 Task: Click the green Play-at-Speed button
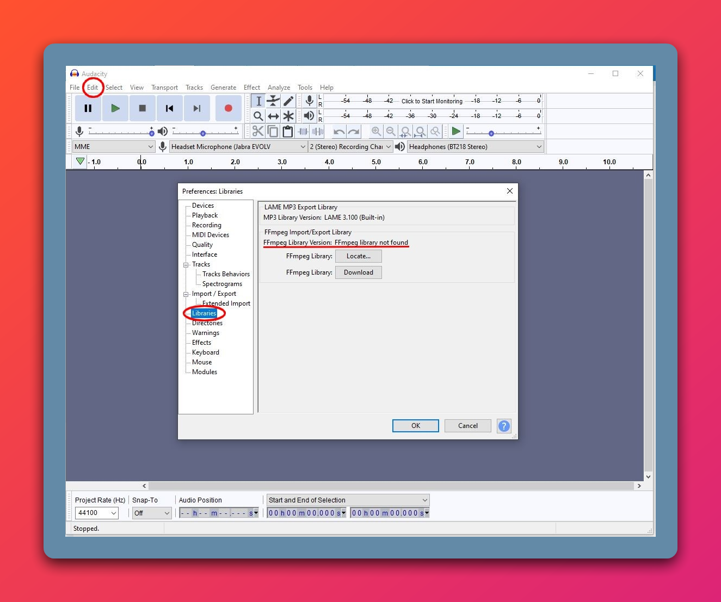tap(456, 131)
